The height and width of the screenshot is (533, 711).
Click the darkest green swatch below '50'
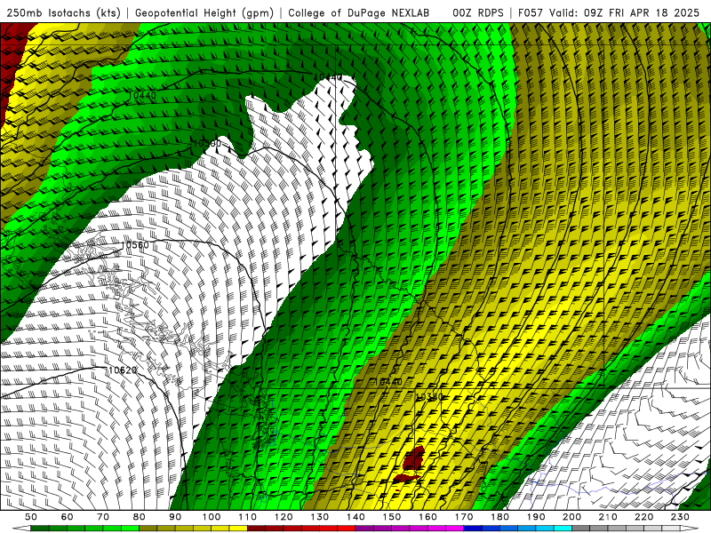tap(39, 529)
